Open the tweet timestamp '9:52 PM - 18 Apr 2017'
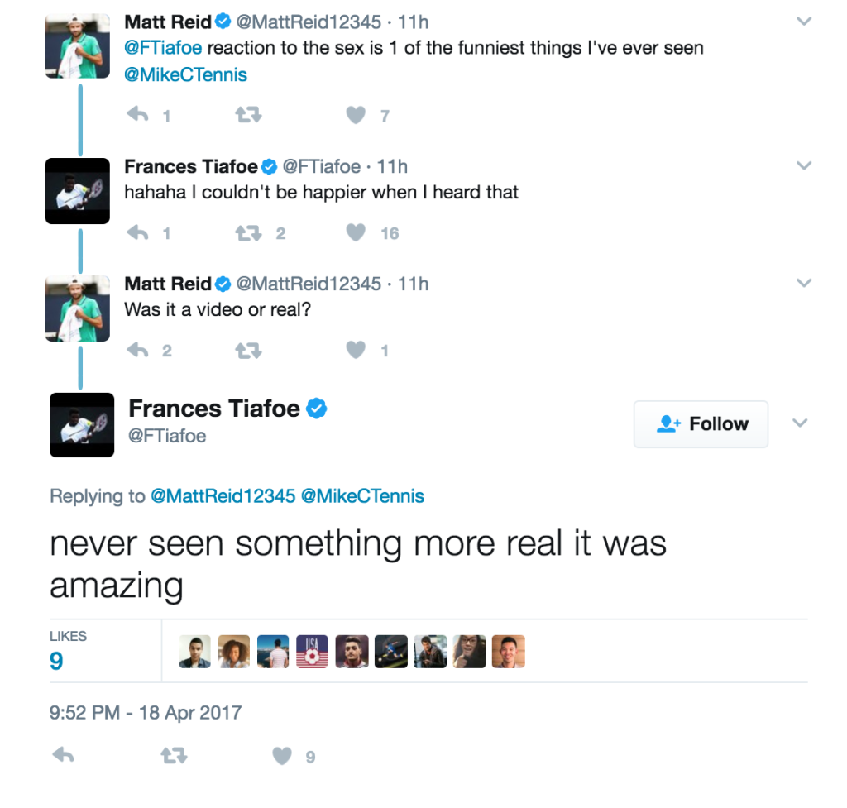Image resolution: width=847 pixels, height=808 pixels. pyautogui.click(x=146, y=711)
